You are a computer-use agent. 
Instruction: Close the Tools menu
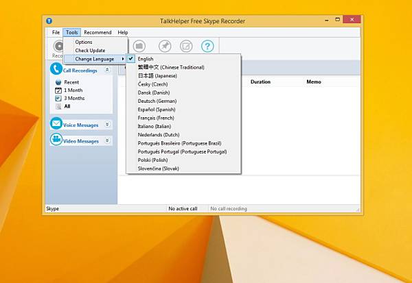click(71, 32)
